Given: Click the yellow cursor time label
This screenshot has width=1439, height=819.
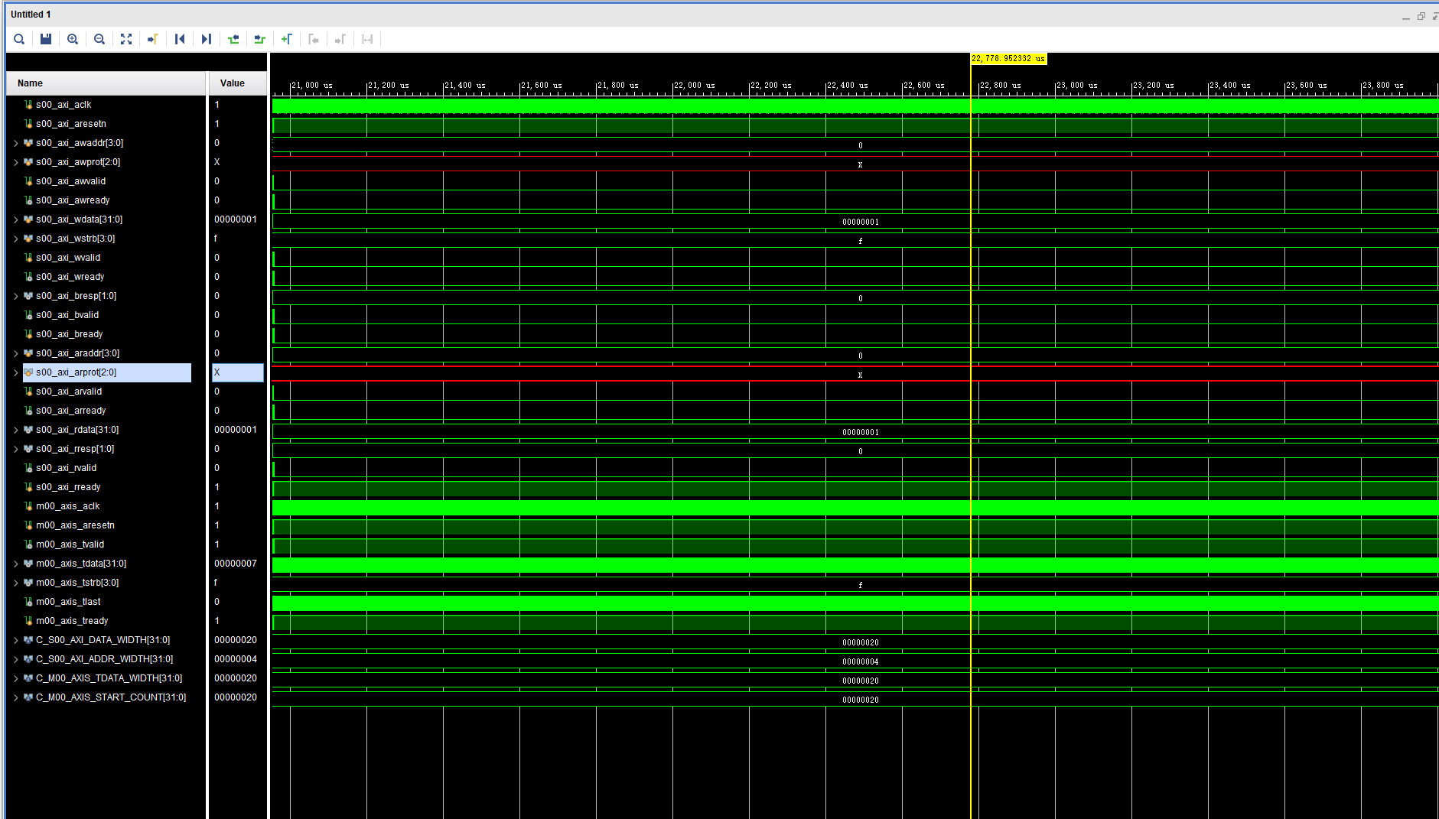Looking at the screenshot, I should point(1008,58).
